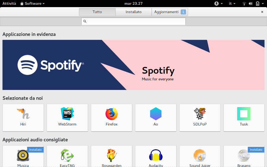Select the Sound Juicer icon

click(200, 155)
